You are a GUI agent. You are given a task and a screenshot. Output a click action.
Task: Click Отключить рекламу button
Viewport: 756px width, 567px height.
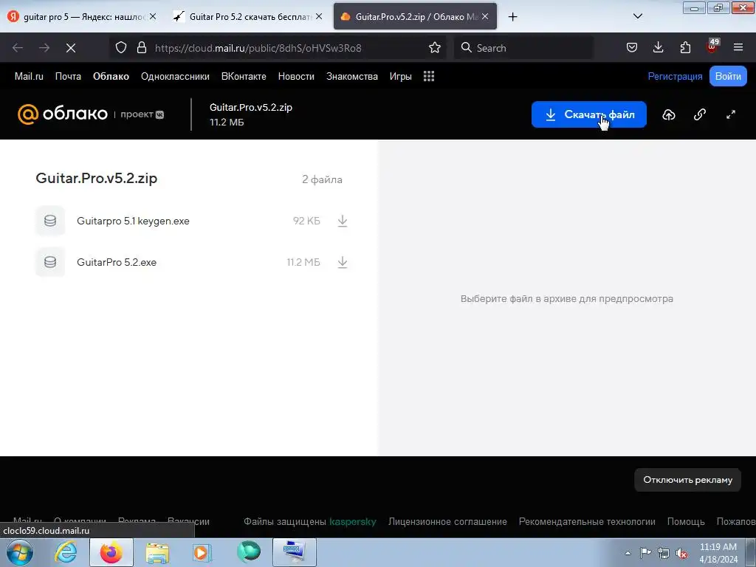coord(687,480)
